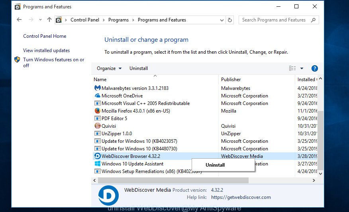Image resolution: width=349 pixels, height=212 pixels.
Task: Click the PDF Editor 5 icon
Action: pyautogui.click(x=97, y=118)
